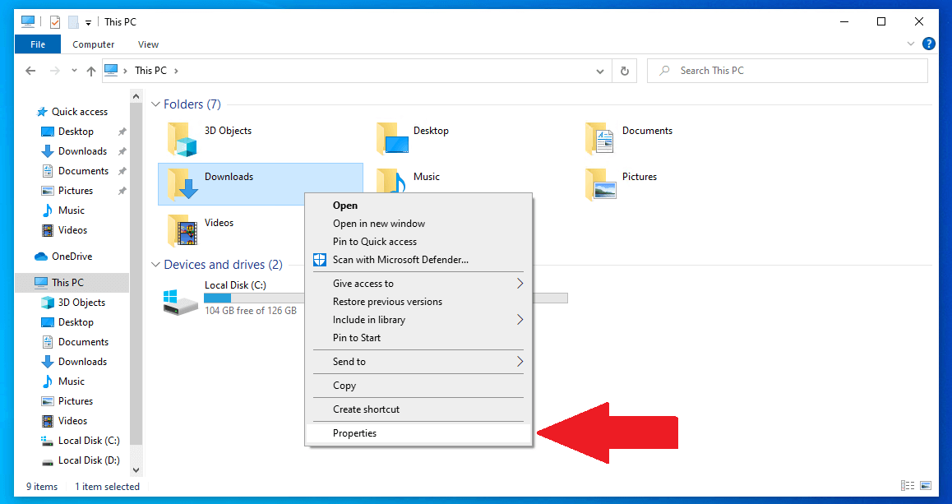This screenshot has width=952, height=504.
Task: Click the Refresh icon next to the address bar
Action: coord(624,70)
